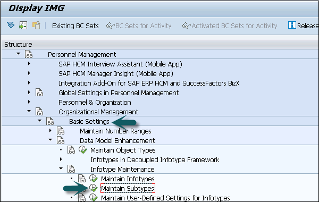Viewport: 319px width, 202px height.
Task: Collapse the Basic Settings node
Action: [x=39, y=121]
